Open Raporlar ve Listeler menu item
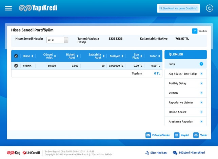The image size is (218, 159). click(185, 103)
